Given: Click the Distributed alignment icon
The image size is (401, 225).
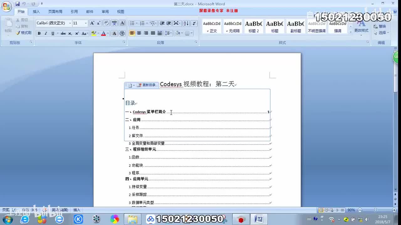Looking at the screenshot, I should coord(160,33).
